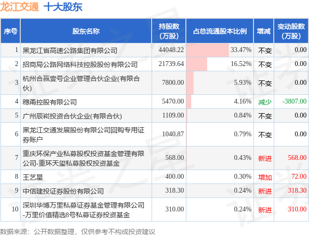309x236 pixels.
Task: Click holding value 7800.00
Action: point(173,82)
